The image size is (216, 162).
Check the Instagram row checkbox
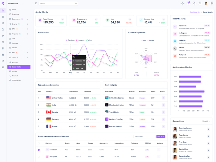(x=39, y=157)
